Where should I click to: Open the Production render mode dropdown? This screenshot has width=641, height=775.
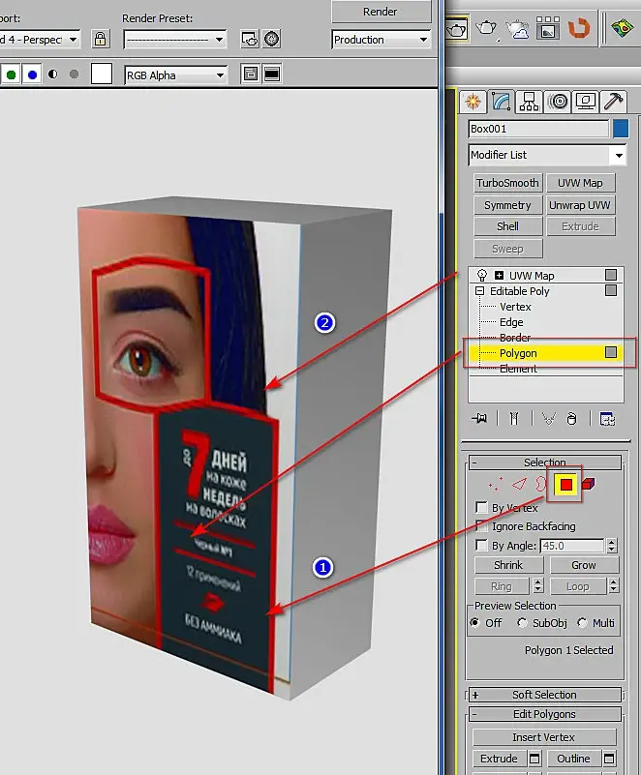click(381, 40)
